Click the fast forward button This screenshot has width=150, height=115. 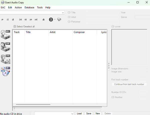pos(31,20)
